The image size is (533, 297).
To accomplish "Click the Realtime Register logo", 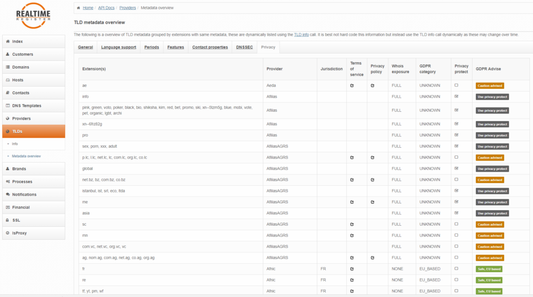I will coord(33,16).
